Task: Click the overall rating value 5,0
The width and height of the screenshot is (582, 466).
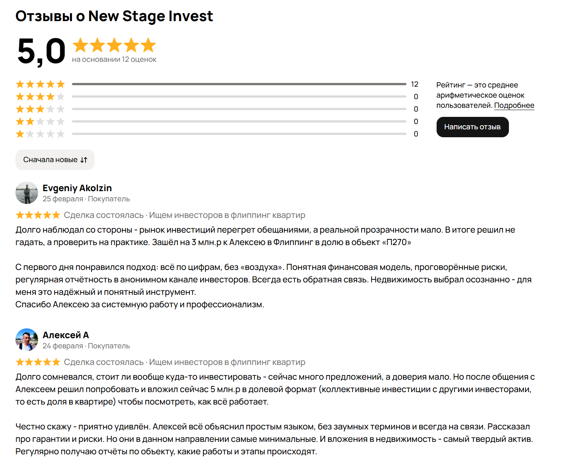Action: coord(41,50)
